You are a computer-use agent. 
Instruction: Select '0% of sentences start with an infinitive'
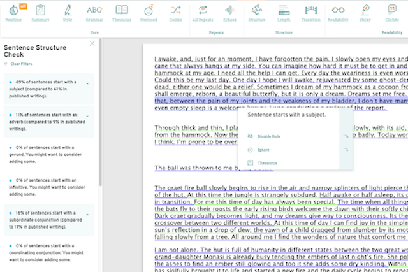pos(49,187)
